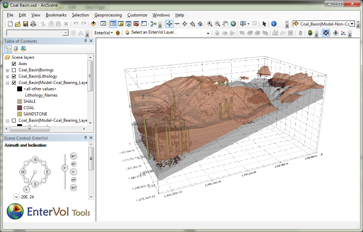Screen dimensions: 363x232
Task: Print the scene with the printer icon
Action: (x=33, y=23)
